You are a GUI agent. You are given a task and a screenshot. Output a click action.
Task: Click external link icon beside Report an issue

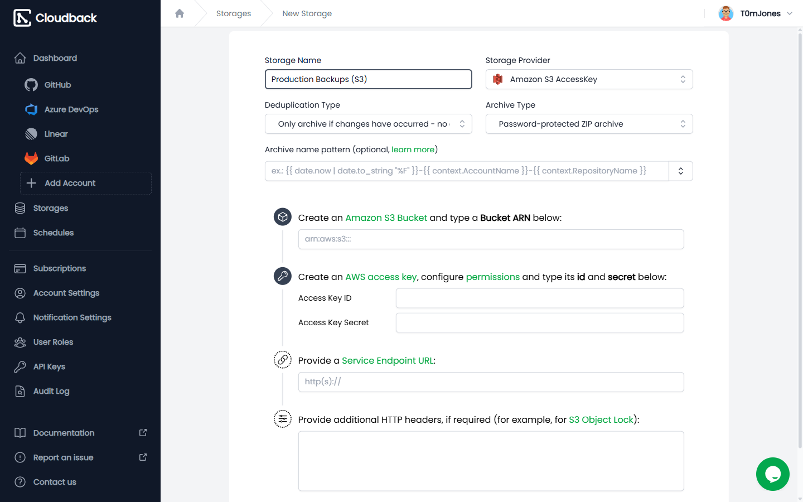pos(143,457)
